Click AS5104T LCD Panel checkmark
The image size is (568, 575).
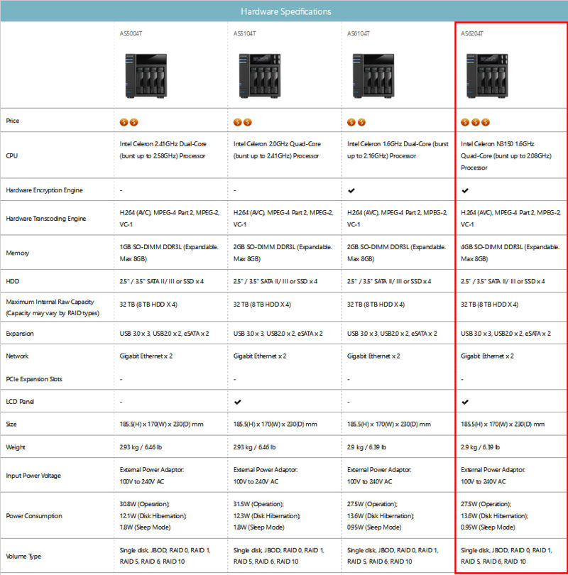click(238, 402)
